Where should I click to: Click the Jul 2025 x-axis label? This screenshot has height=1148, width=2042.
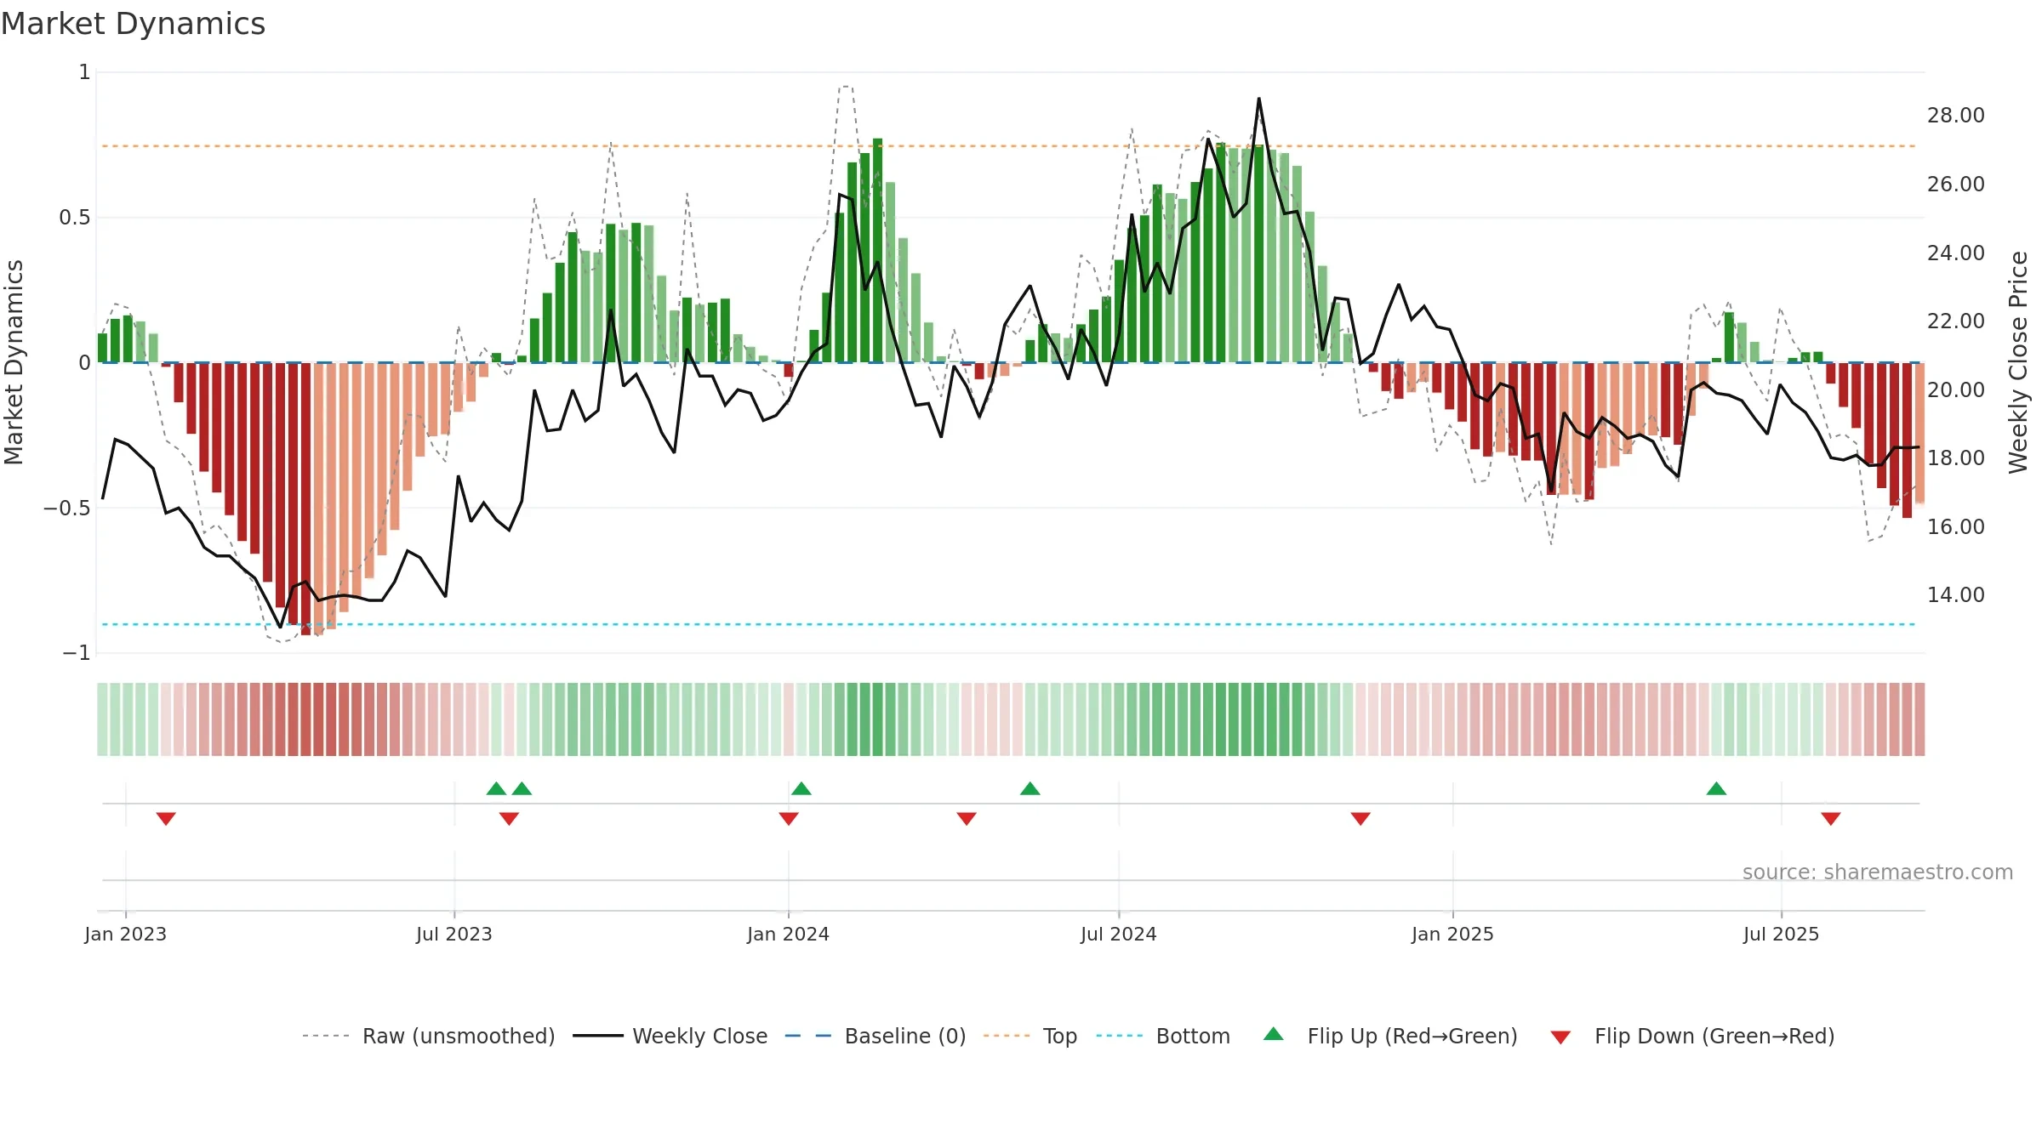pyautogui.click(x=1782, y=934)
